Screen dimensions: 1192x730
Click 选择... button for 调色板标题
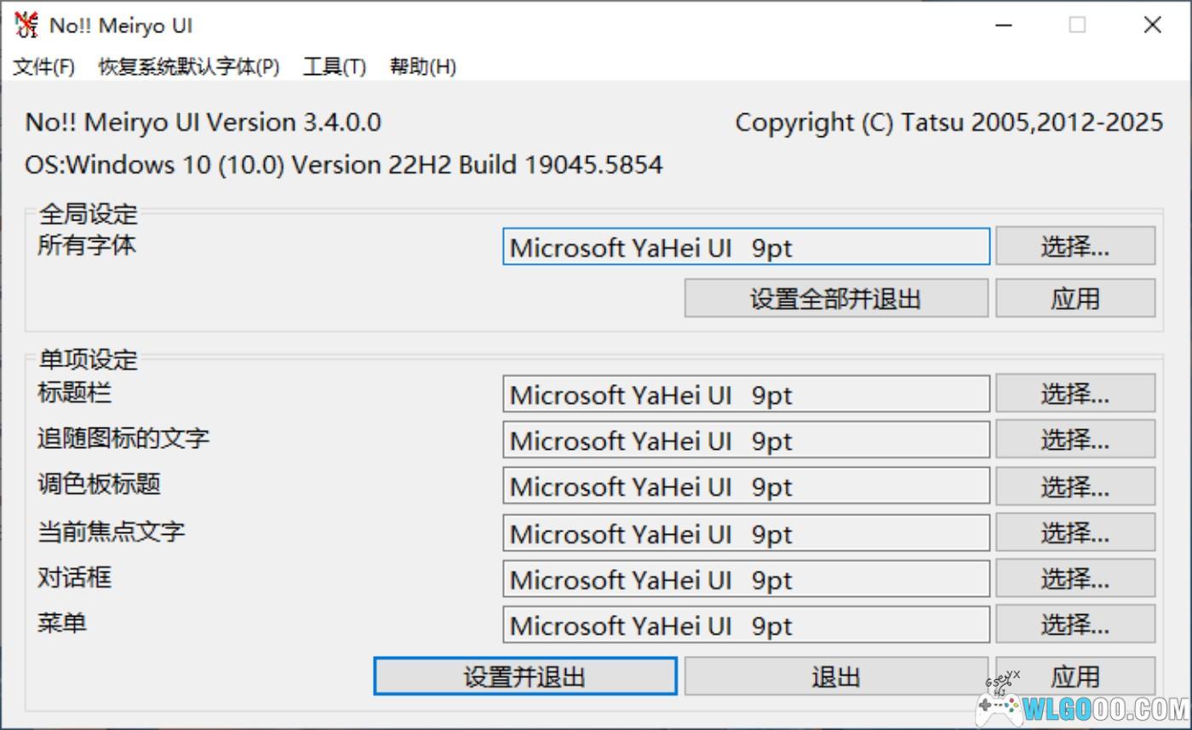(1075, 486)
